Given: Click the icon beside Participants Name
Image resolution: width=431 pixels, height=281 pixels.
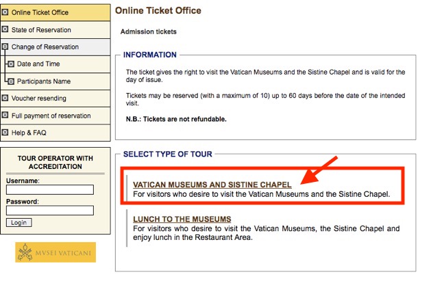Looking at the screenshot, I should (11, 81).
